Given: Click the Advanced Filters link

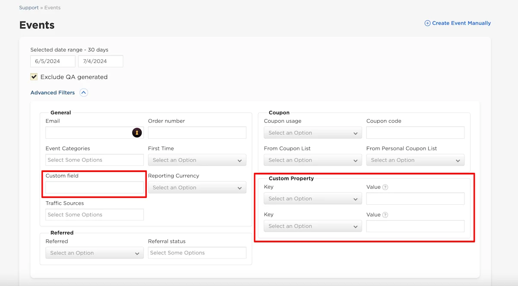Looking at the screenshot, I should click(x=53, y=92).
